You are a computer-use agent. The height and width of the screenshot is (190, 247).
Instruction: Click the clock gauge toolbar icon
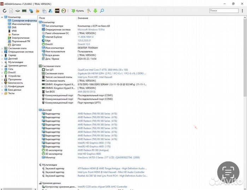click(x=64, y=11)
